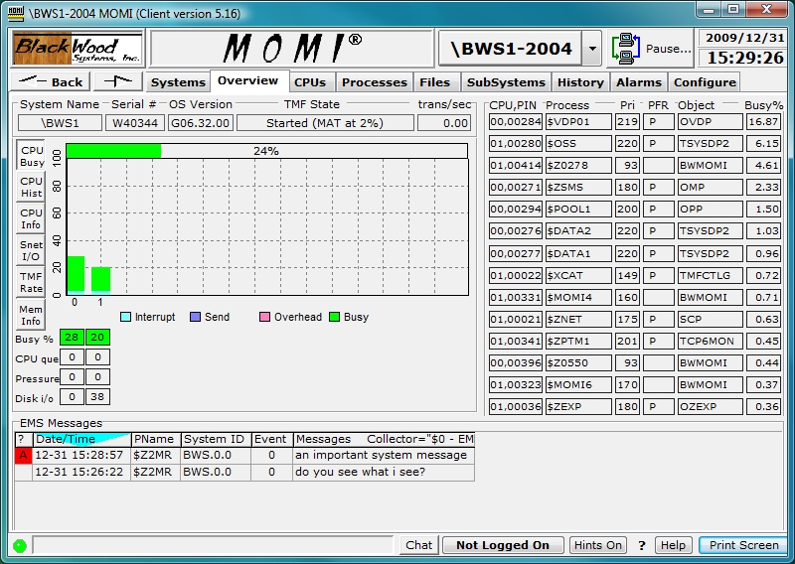Click the Print Screen button
795x564 pixels.
click(742, 545)
